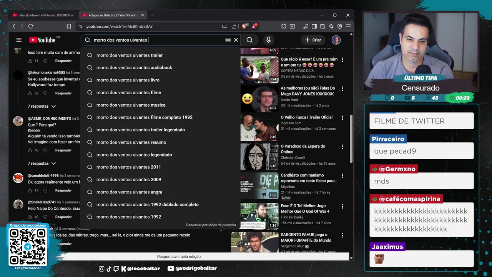Expand 7 respostas under @tekomonakama9303 comment
Screen dimensions: 492x277
point(42,106)
